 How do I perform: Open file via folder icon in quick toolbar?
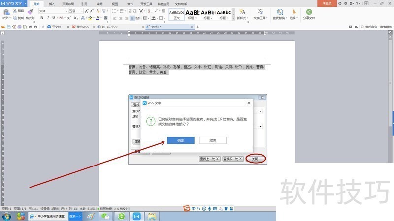(x=3, y=27)
